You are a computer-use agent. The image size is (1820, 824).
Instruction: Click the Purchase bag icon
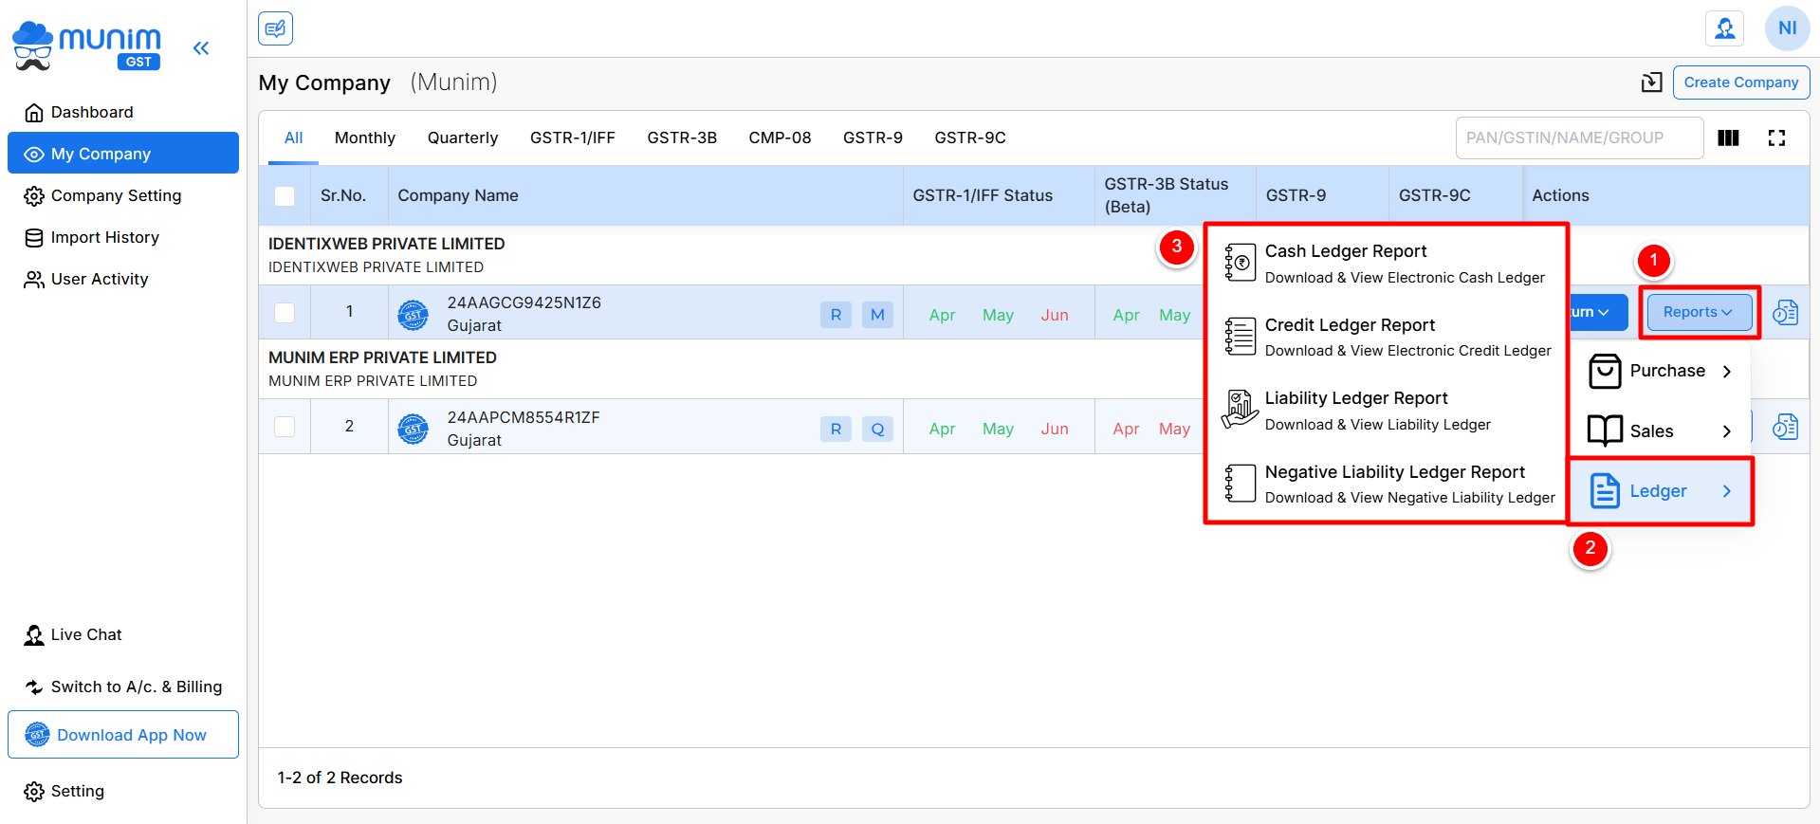click(x=1605, y=371)
